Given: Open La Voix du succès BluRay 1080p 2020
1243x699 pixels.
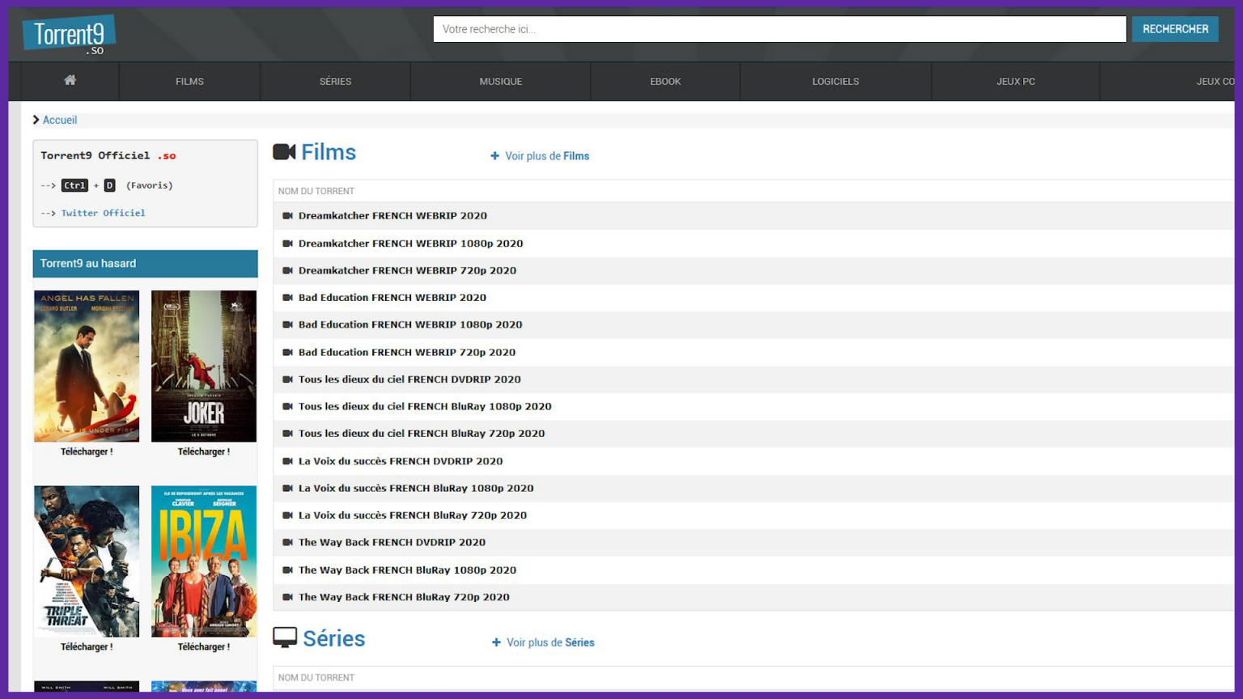Looking at the screenshot, I should point(416,488).
